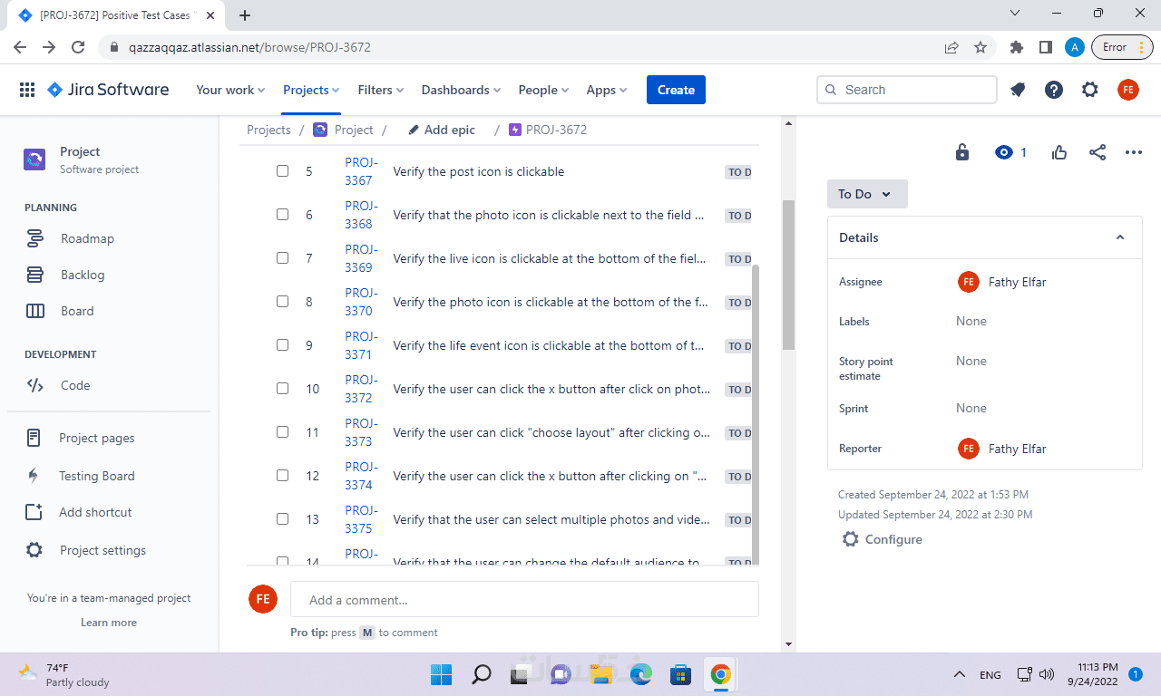Open Microsoft Edge from taskbar

tap(641, 674)
